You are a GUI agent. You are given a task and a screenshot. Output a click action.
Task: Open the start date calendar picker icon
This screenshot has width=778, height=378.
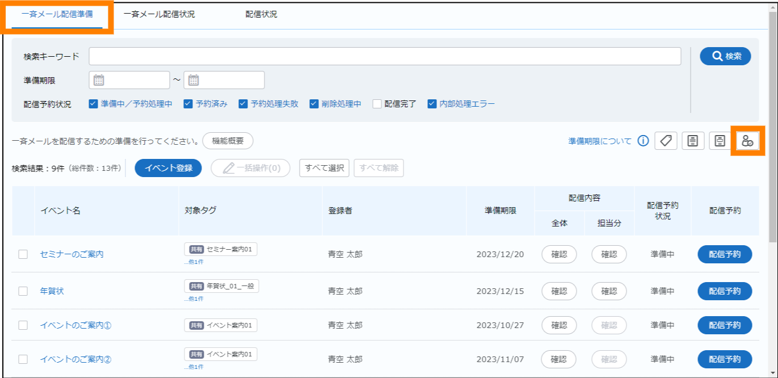99,80
